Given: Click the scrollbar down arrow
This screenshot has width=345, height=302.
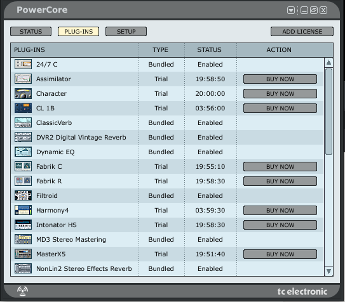Looking at the screenshot, I should point(328,272).
